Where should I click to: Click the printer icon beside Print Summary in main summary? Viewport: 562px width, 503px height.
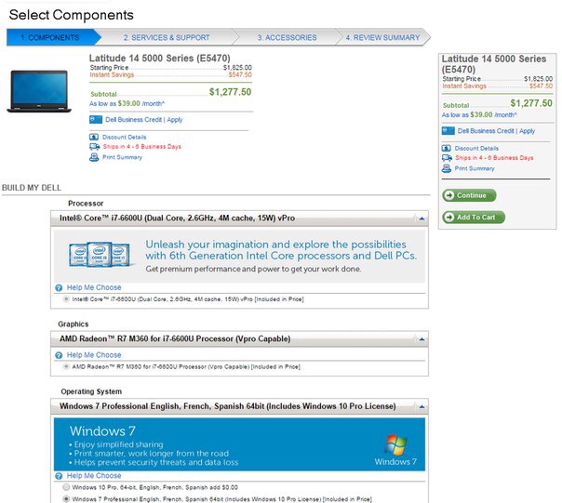tap(94, 157)
